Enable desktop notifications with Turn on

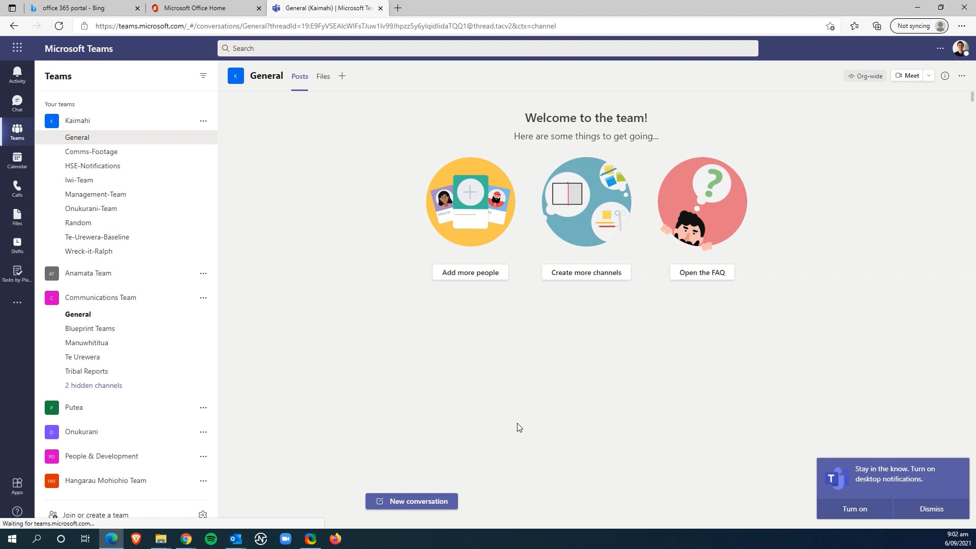point(855,508)
